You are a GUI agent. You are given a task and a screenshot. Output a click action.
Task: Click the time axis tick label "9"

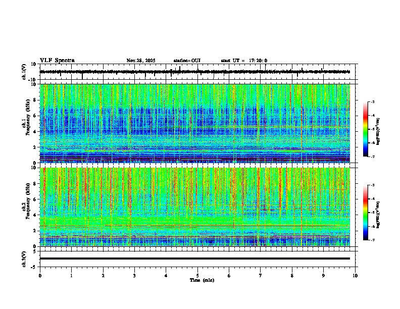click(323, 276)
